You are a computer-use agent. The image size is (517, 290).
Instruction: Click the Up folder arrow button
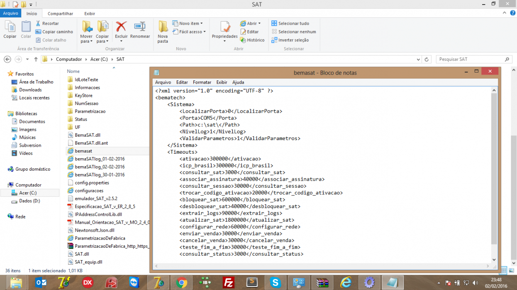point(36,59)
